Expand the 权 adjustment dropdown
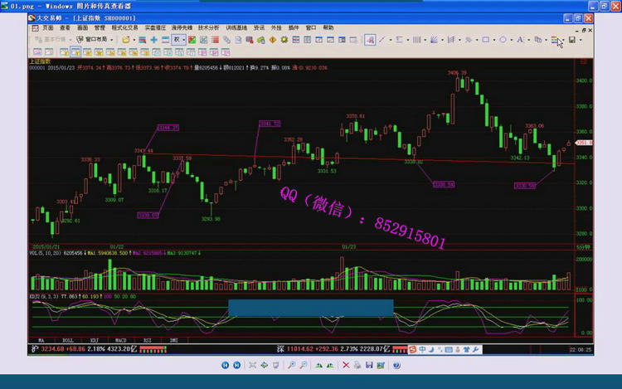This screenshot has width=622, height=389. tap(185, 39)
